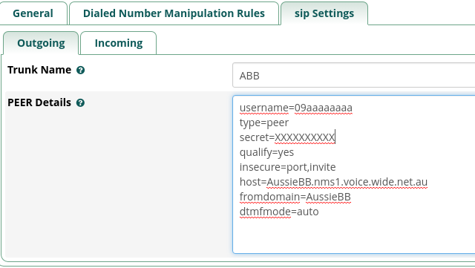Place cursor in the type=peer line

pyautogui.click(x=264, y=122)
